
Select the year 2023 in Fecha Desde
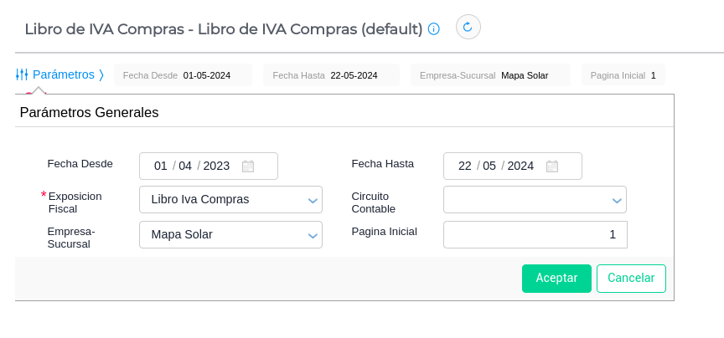[216, 166]
